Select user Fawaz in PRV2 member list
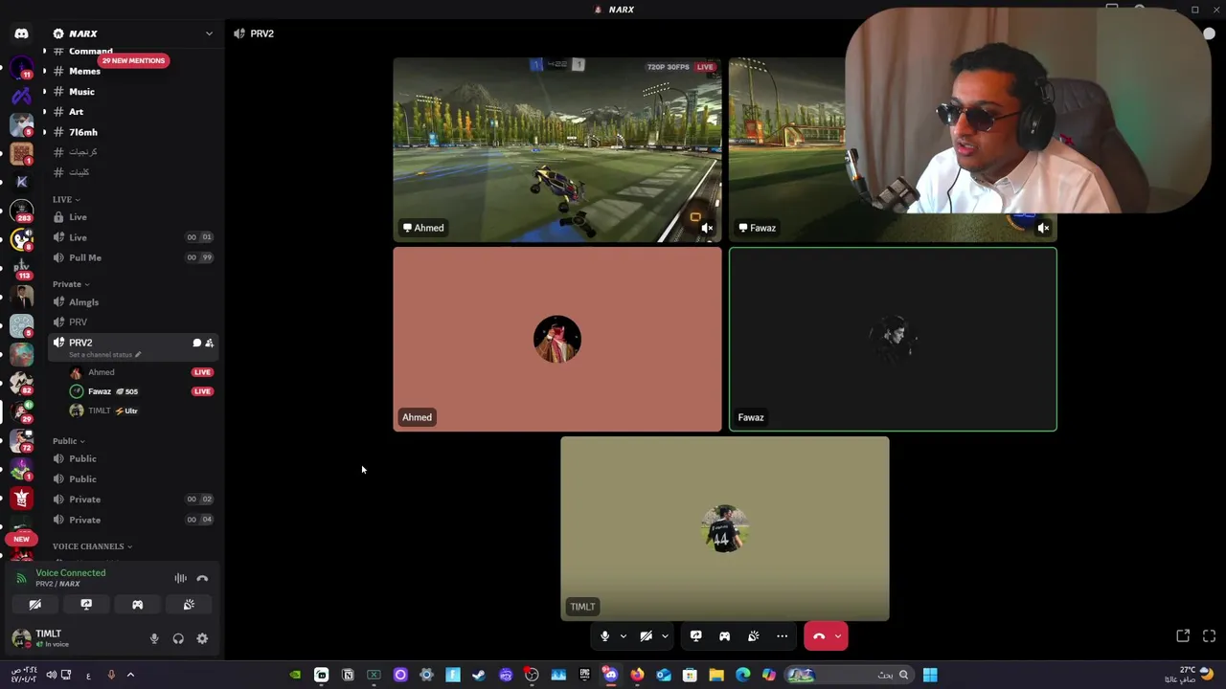1226x689 pixels. [140, 391]
